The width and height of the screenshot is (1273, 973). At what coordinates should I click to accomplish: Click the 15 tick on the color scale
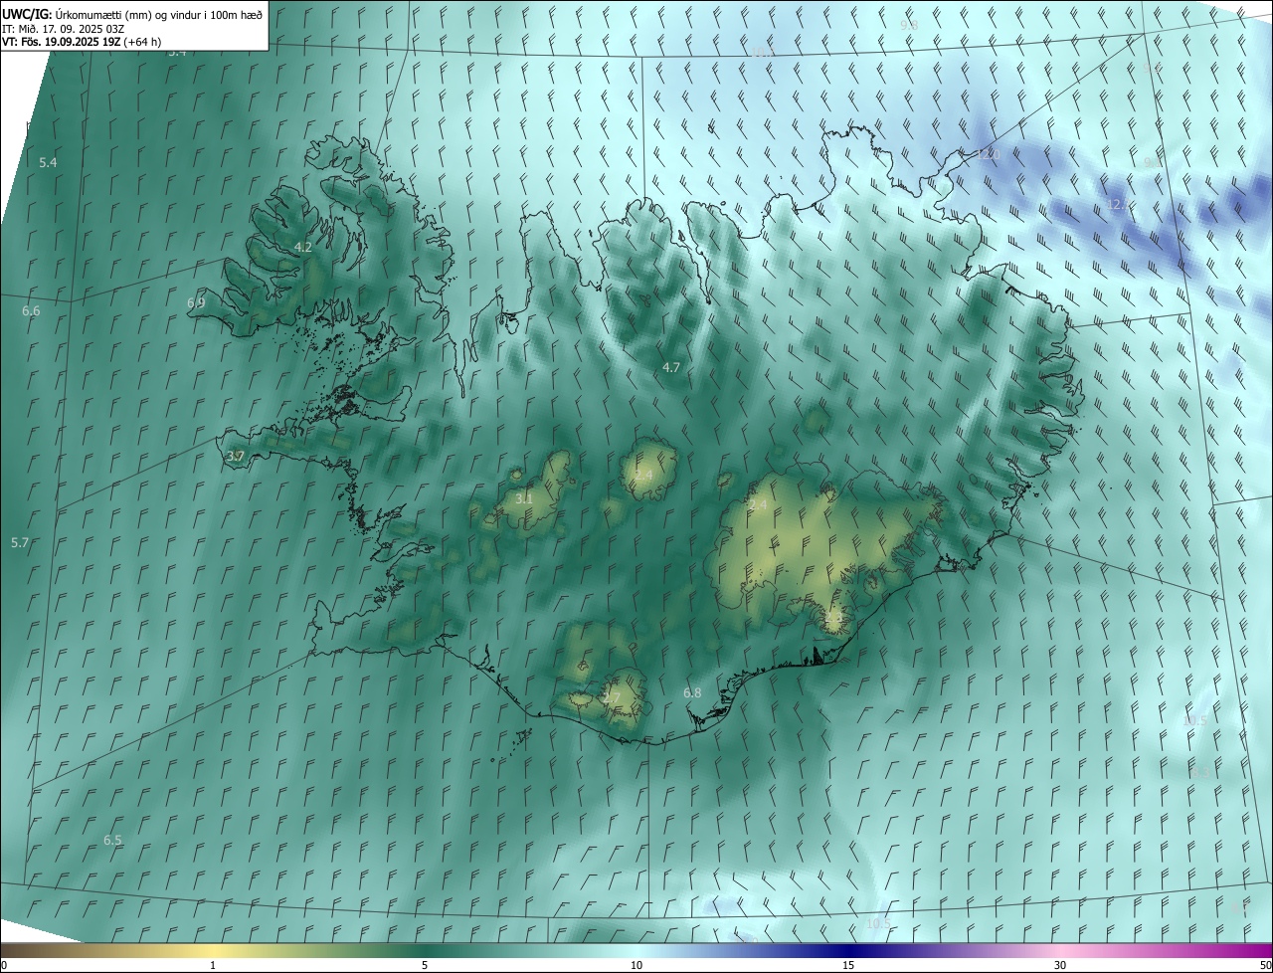(x=848, y=965)
